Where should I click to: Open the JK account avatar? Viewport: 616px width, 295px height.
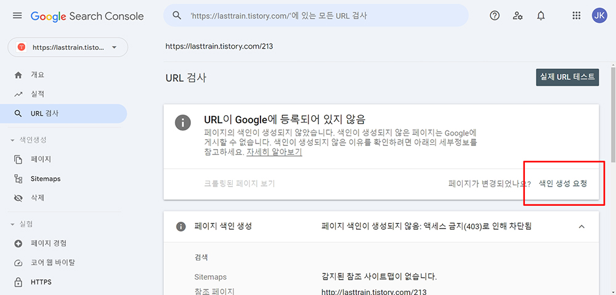599,16
